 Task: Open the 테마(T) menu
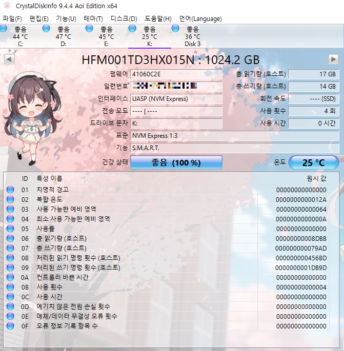pos(93,18)
